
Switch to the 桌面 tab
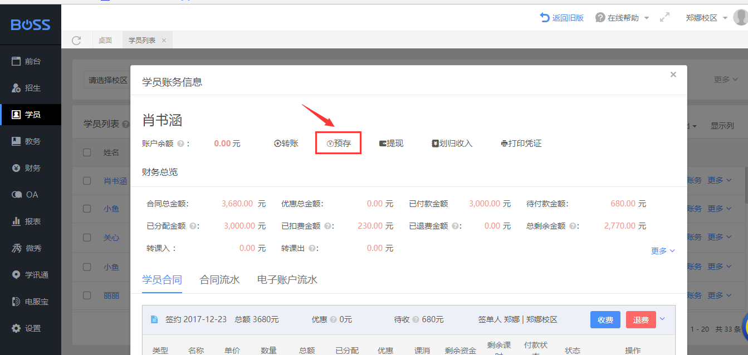105,40
